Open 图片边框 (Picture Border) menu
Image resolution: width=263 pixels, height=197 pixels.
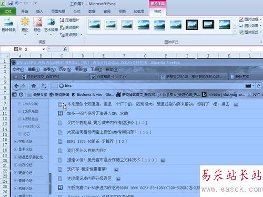click(x=250, y=19)
